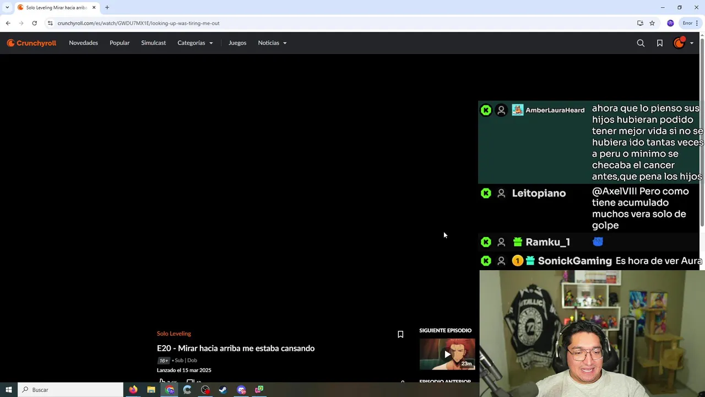Reload the Crunchyroll page
705x397 pixels.
tap(34, 23)
